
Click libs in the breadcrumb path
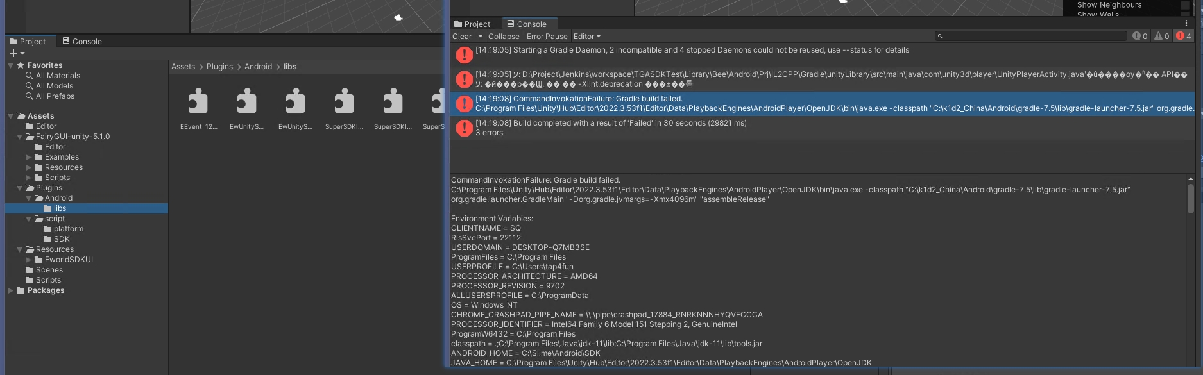[290, 67]
